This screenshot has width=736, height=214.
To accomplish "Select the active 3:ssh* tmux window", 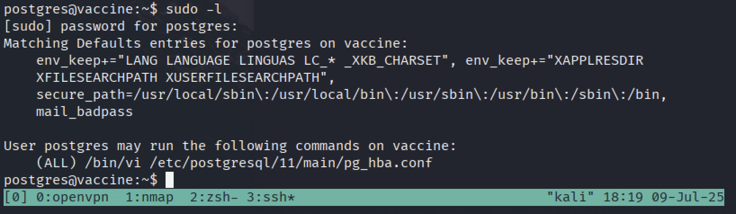I will click(x=271, y=197).
